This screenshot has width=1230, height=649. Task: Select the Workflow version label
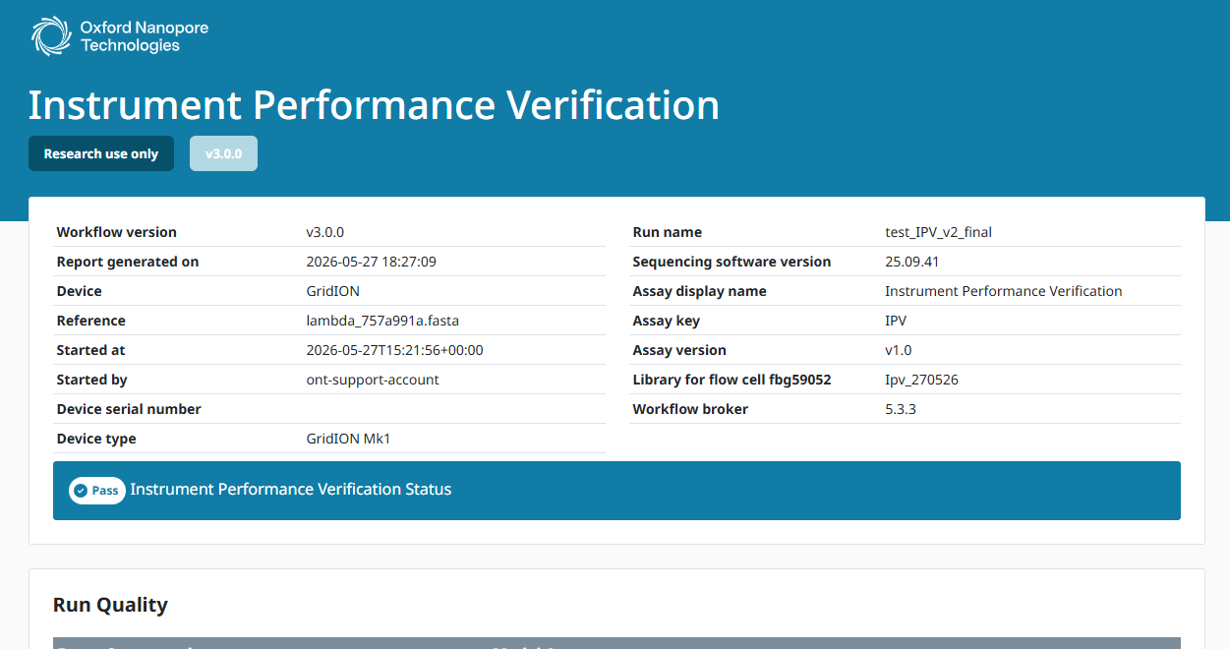(x=117, y=232)
